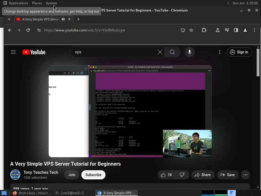Start voice search with microphone icon
The image size is (261, 196).
click(x=189, y=52)
